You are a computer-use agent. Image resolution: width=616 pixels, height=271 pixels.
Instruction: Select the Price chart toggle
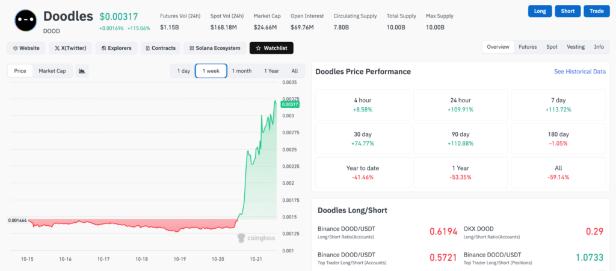click(20, 71)
